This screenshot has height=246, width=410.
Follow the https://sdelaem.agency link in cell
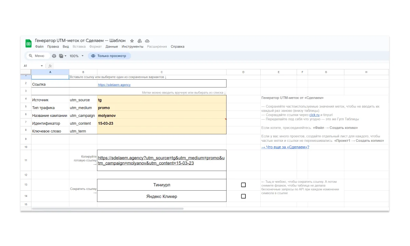pyautogui.click(x=114, y=85)
